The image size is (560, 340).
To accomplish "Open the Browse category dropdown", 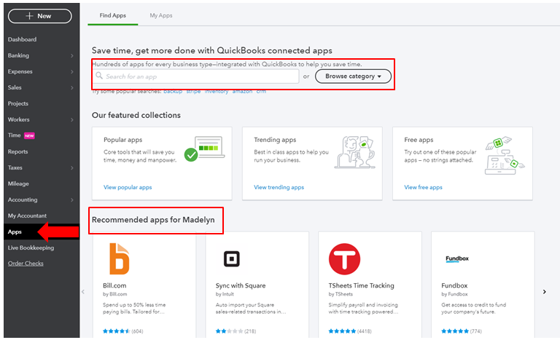I will (x=353, y=76).
